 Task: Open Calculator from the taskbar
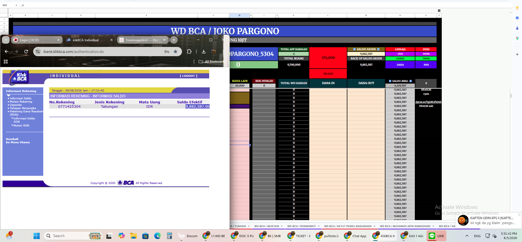pyautogui.click(x=169, y=236)
